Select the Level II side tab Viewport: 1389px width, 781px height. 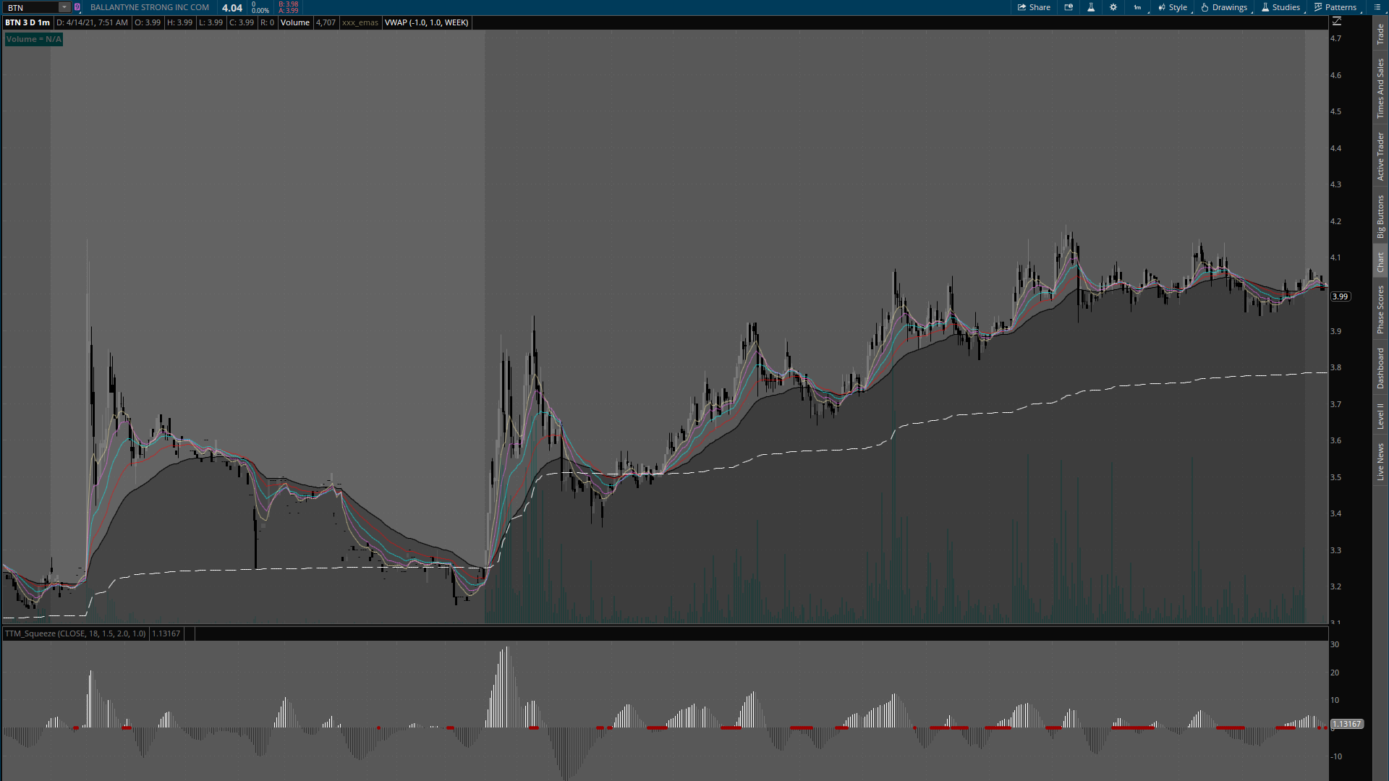click(x=1380, y=416)
